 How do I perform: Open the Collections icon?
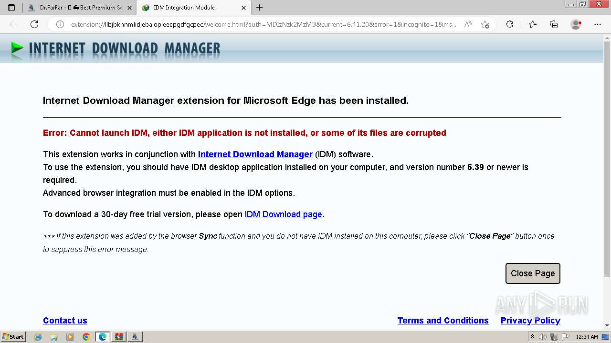(554, 24)
